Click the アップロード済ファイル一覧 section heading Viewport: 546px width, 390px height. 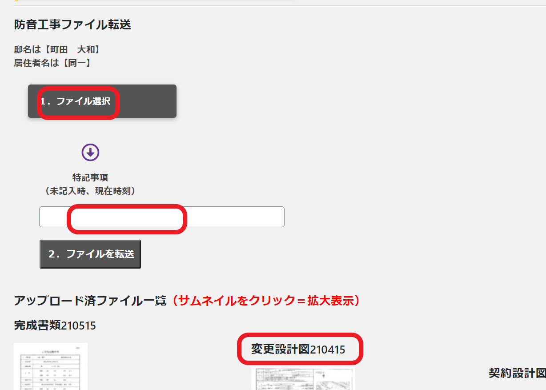[x=90, y=301]
